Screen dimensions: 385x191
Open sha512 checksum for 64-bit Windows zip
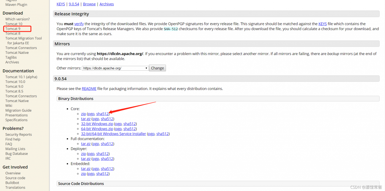pos(130,129)
